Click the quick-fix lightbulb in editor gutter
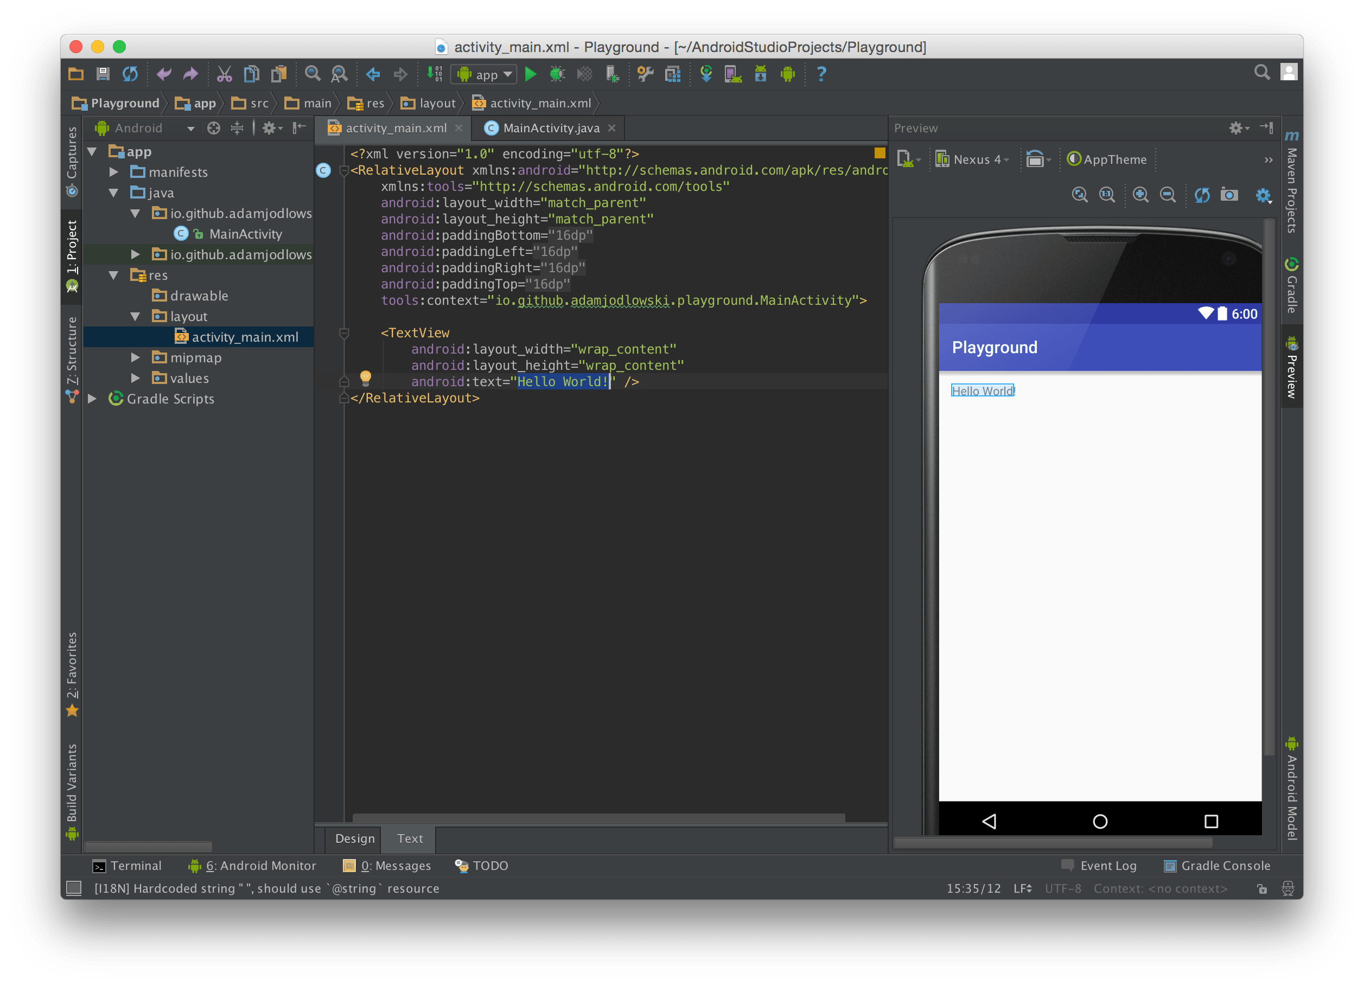 point(365,377)
